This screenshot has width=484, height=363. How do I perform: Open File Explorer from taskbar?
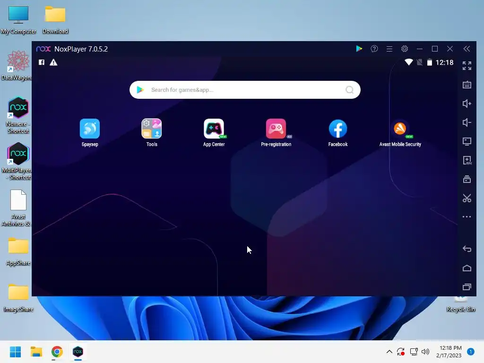(x=36, y=352)
